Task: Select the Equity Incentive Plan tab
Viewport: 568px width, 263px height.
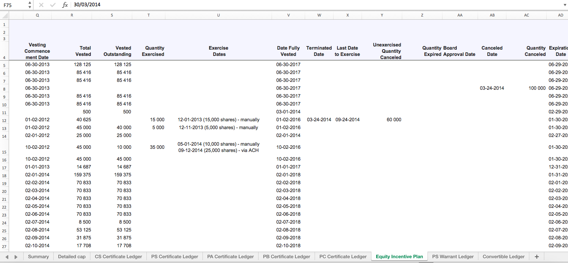Action: (399, 257)
